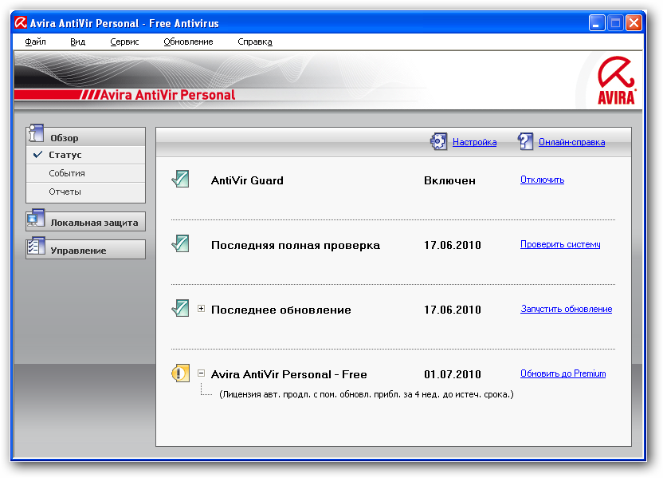Click the license auto-renewal note text
663x478 pixels.
[367, 394]
